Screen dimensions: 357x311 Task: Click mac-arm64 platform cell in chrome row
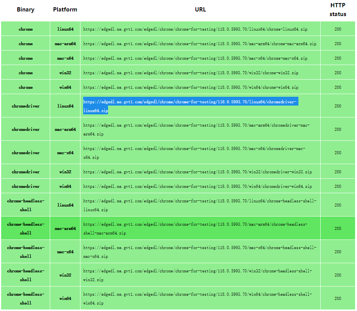(x=65, y=44)
